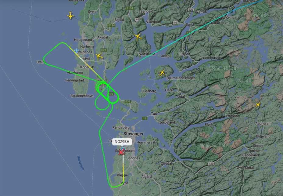283x196 pixels.
Task: Click the red selected aircraft at Sola
Action: [x=121, y=152]
